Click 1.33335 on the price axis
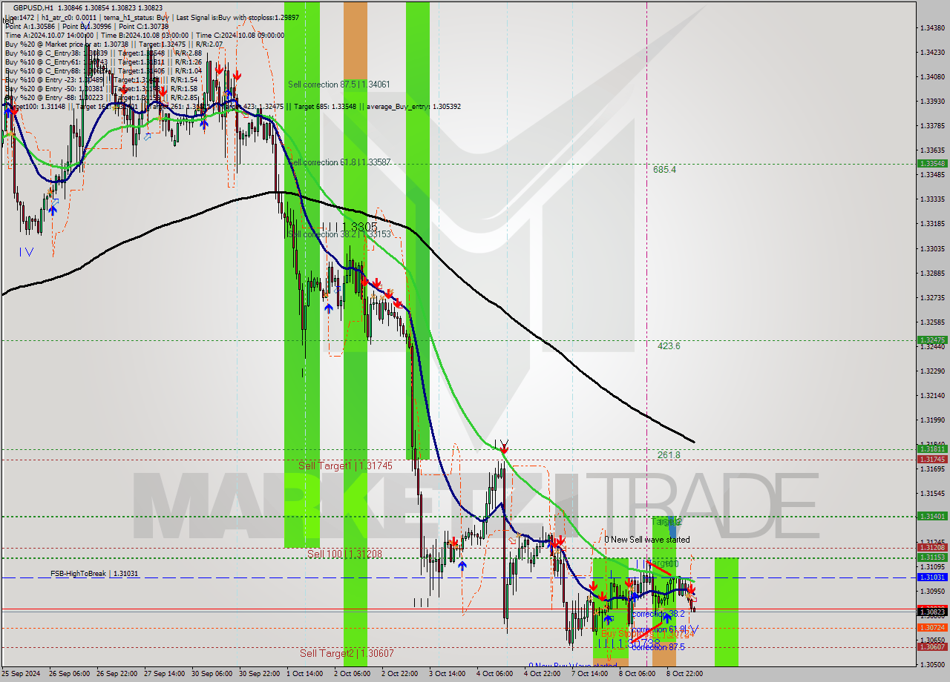Image resolution: width=950 pixels, height=682 pixels. [x=932, y=199]
